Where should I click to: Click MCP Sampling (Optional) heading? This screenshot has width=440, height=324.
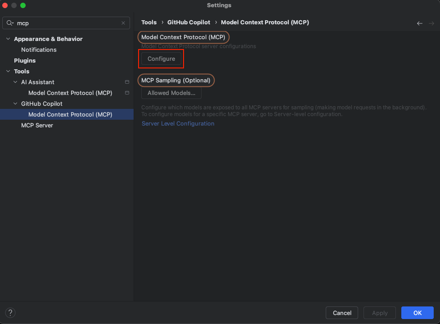175,80
